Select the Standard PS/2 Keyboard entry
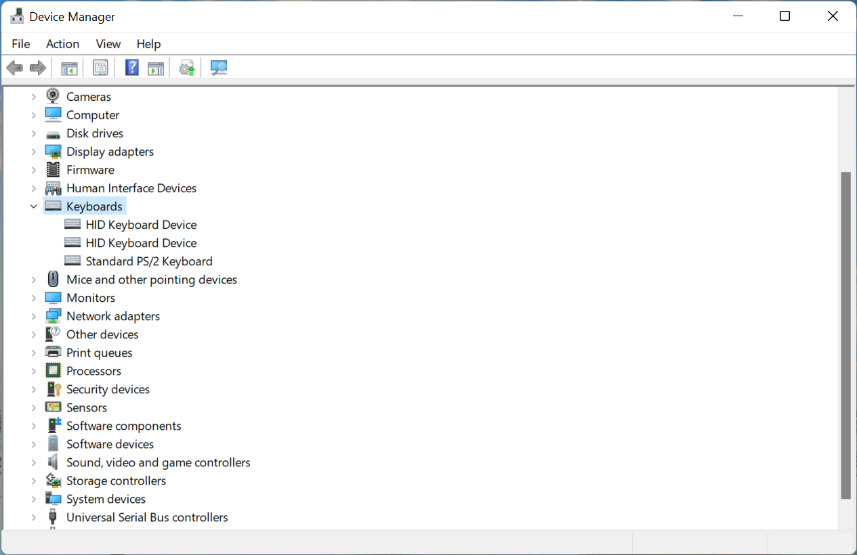 click(149, 261)
